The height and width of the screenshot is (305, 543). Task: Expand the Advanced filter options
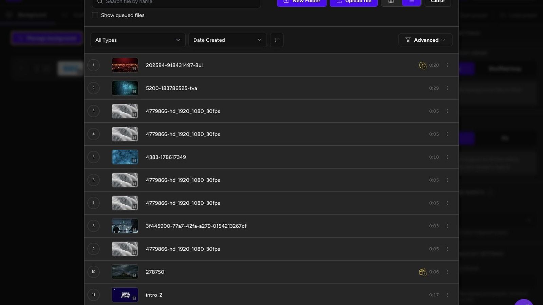[425, 40]
